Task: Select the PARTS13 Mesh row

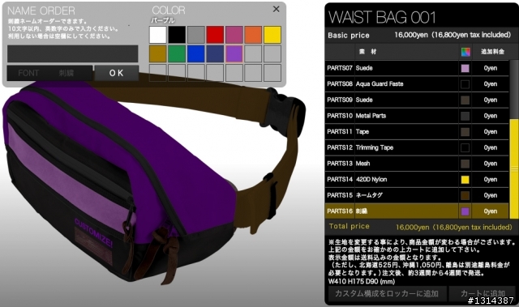Action: click(417, 164)
